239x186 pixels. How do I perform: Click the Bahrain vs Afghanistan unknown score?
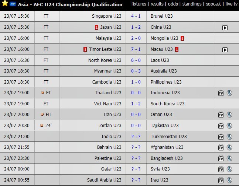click(x=136, y=147)
